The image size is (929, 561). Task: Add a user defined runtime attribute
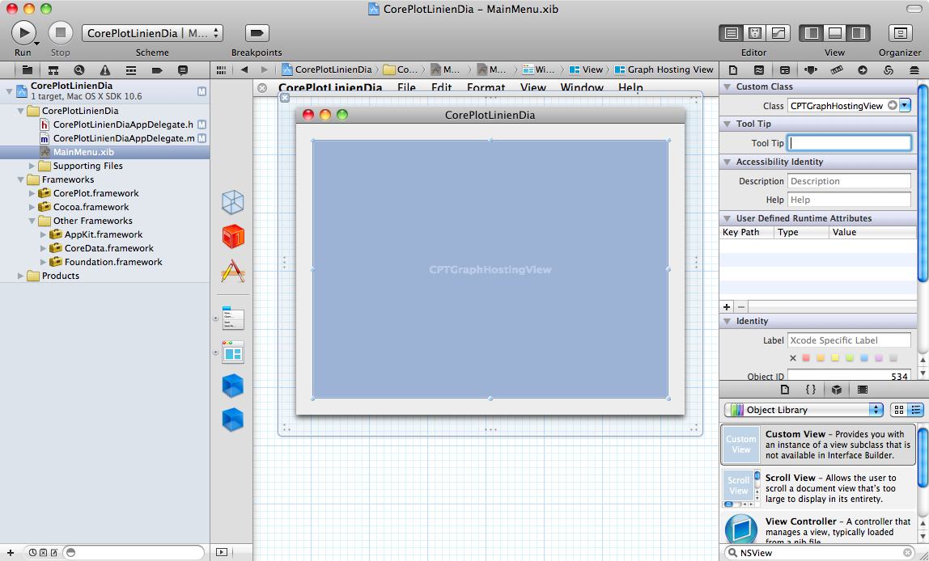(727, 307)
